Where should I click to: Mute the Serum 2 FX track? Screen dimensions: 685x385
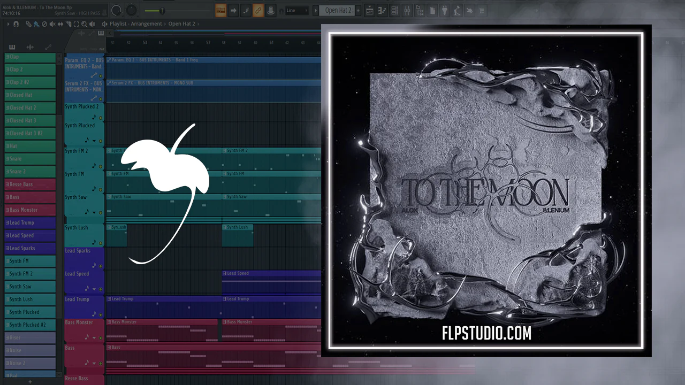(x=101, y=98)
